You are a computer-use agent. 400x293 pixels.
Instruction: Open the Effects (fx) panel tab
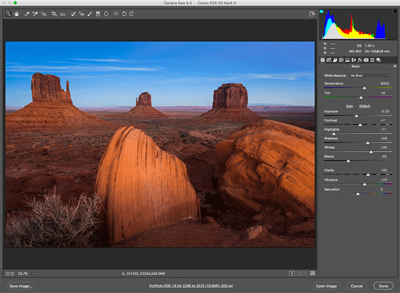point(359,60)
